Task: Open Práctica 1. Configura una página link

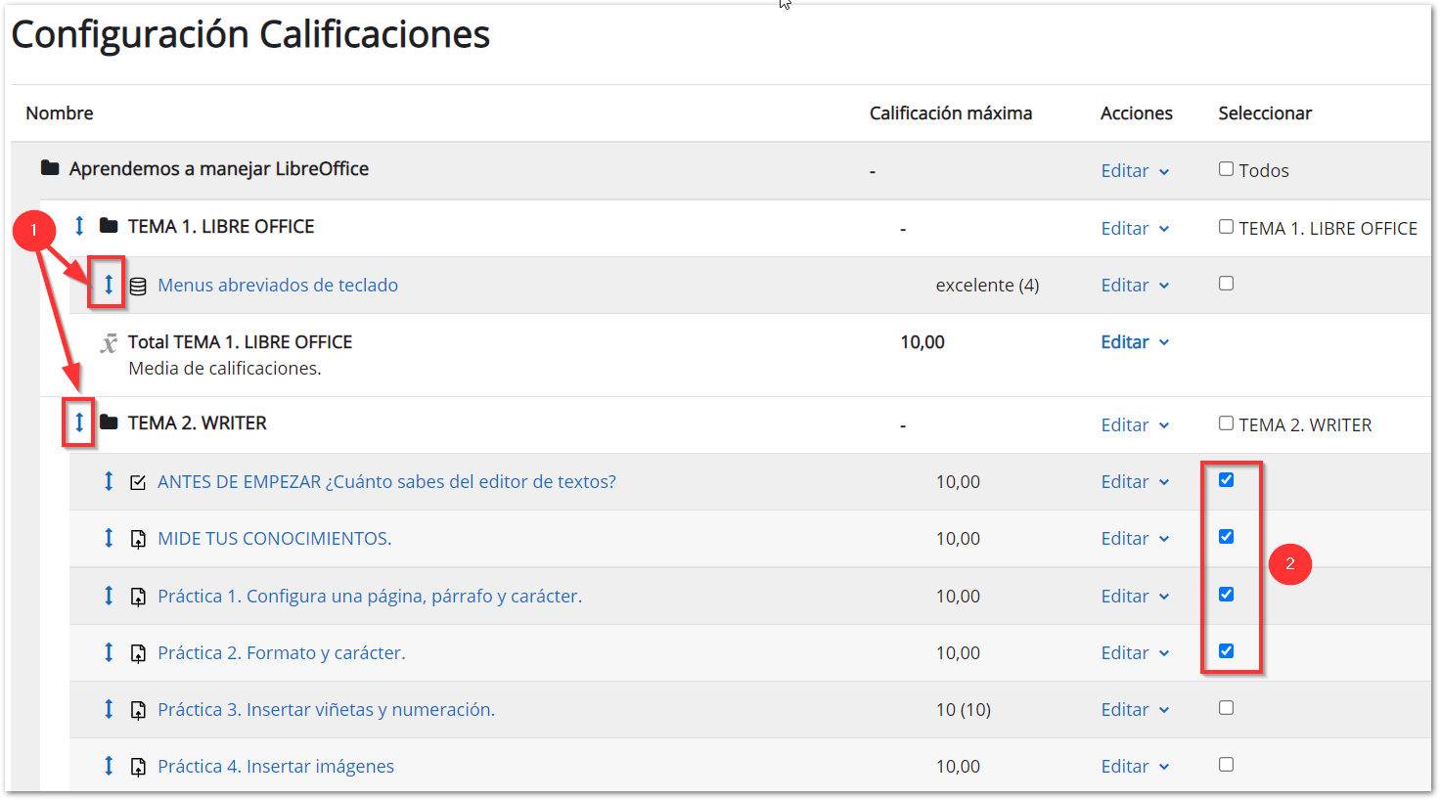Action: 370,596
